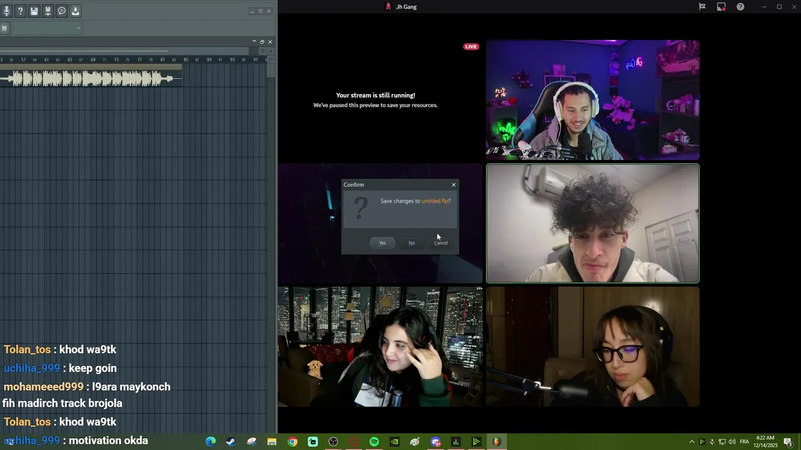Open the Windows notification center icon
This screenshot has height=450, width=801.
pyautogui.click(x=788, y=442)
